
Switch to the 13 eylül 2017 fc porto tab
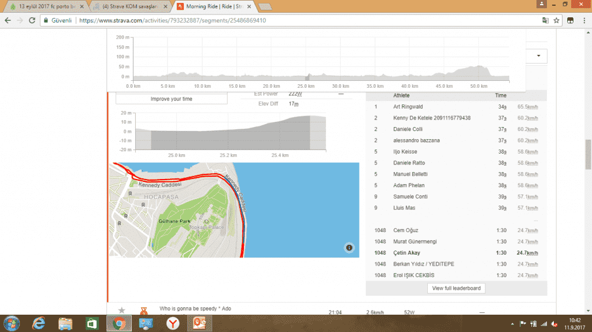tap(43, 7)
